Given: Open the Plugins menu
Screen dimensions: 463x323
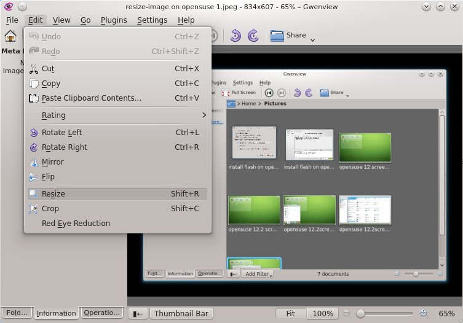Looking at the screenshot, I should click(114, 20).
